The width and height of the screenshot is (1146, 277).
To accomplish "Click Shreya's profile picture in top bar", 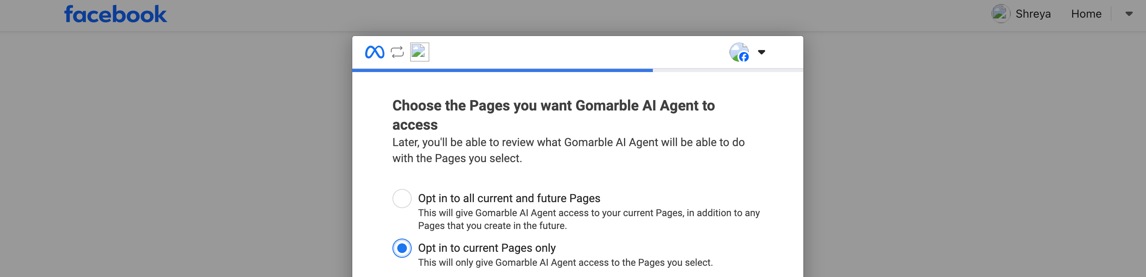I will click(x=1000, y=14).
